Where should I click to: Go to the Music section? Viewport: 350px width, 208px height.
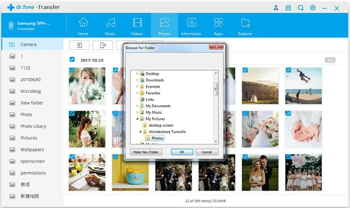(110, 25)
